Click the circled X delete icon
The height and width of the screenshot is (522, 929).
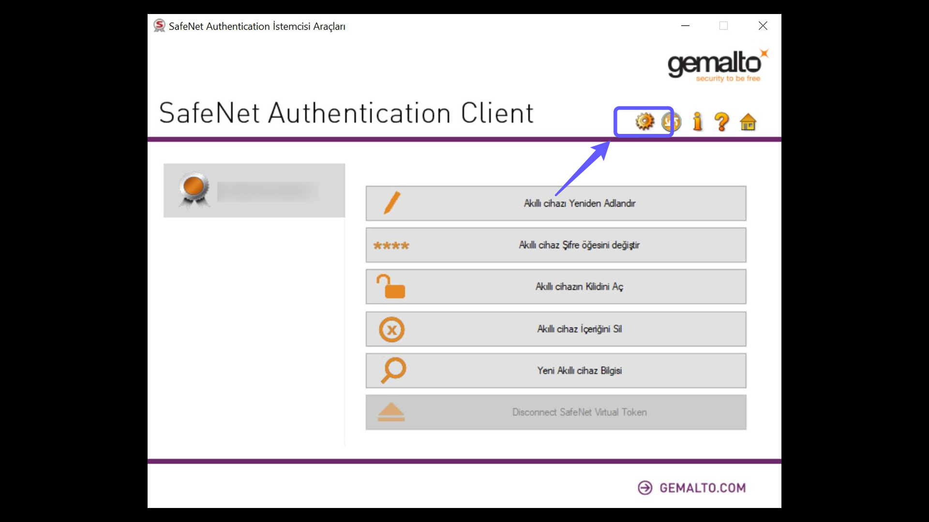392,329
